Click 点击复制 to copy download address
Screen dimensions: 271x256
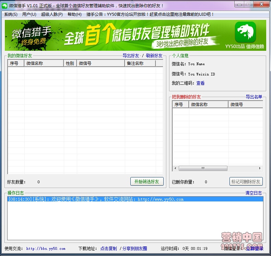[x=108, y=248]
